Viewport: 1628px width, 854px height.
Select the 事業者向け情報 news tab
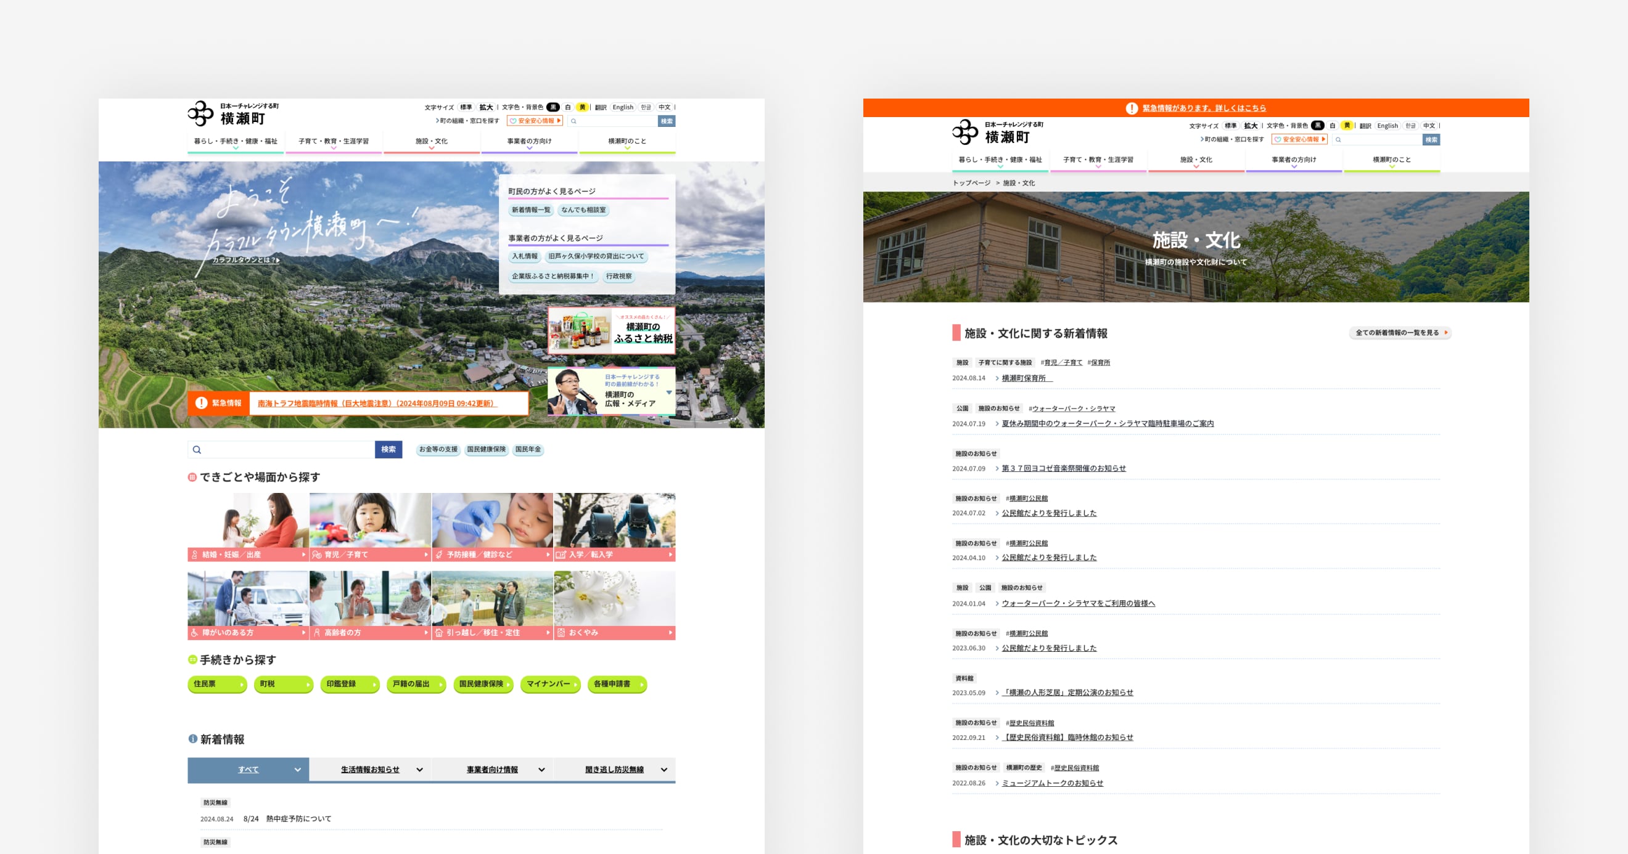coord(491,770)
